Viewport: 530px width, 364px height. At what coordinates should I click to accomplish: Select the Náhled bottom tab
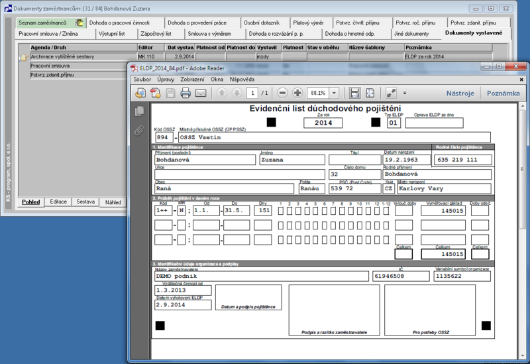point(113,202)
